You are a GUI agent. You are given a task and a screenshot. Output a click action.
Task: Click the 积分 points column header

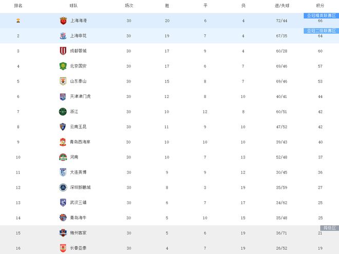coord(319,6)
